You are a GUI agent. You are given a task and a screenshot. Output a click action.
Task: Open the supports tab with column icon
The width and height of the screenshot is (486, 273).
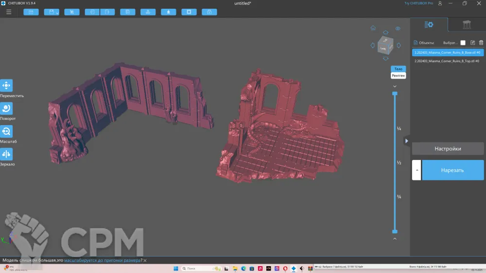tap(467, 24)
